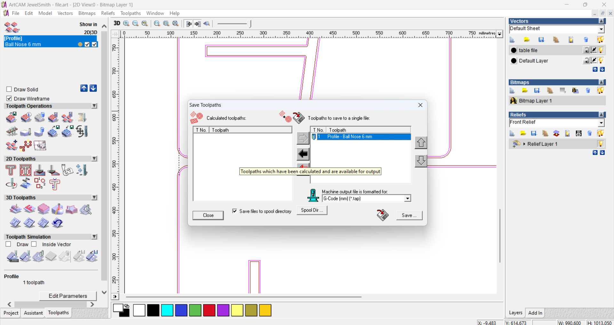Screen dimensions: 614x325
Task: Click the Save ... button
Action: click(x=409, y=215)
